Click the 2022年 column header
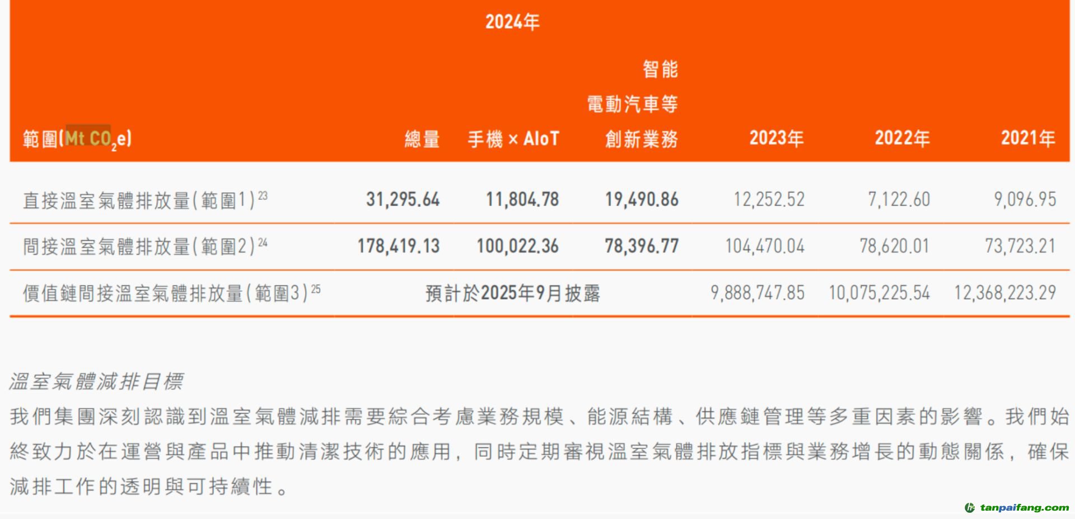 point(901,138)
